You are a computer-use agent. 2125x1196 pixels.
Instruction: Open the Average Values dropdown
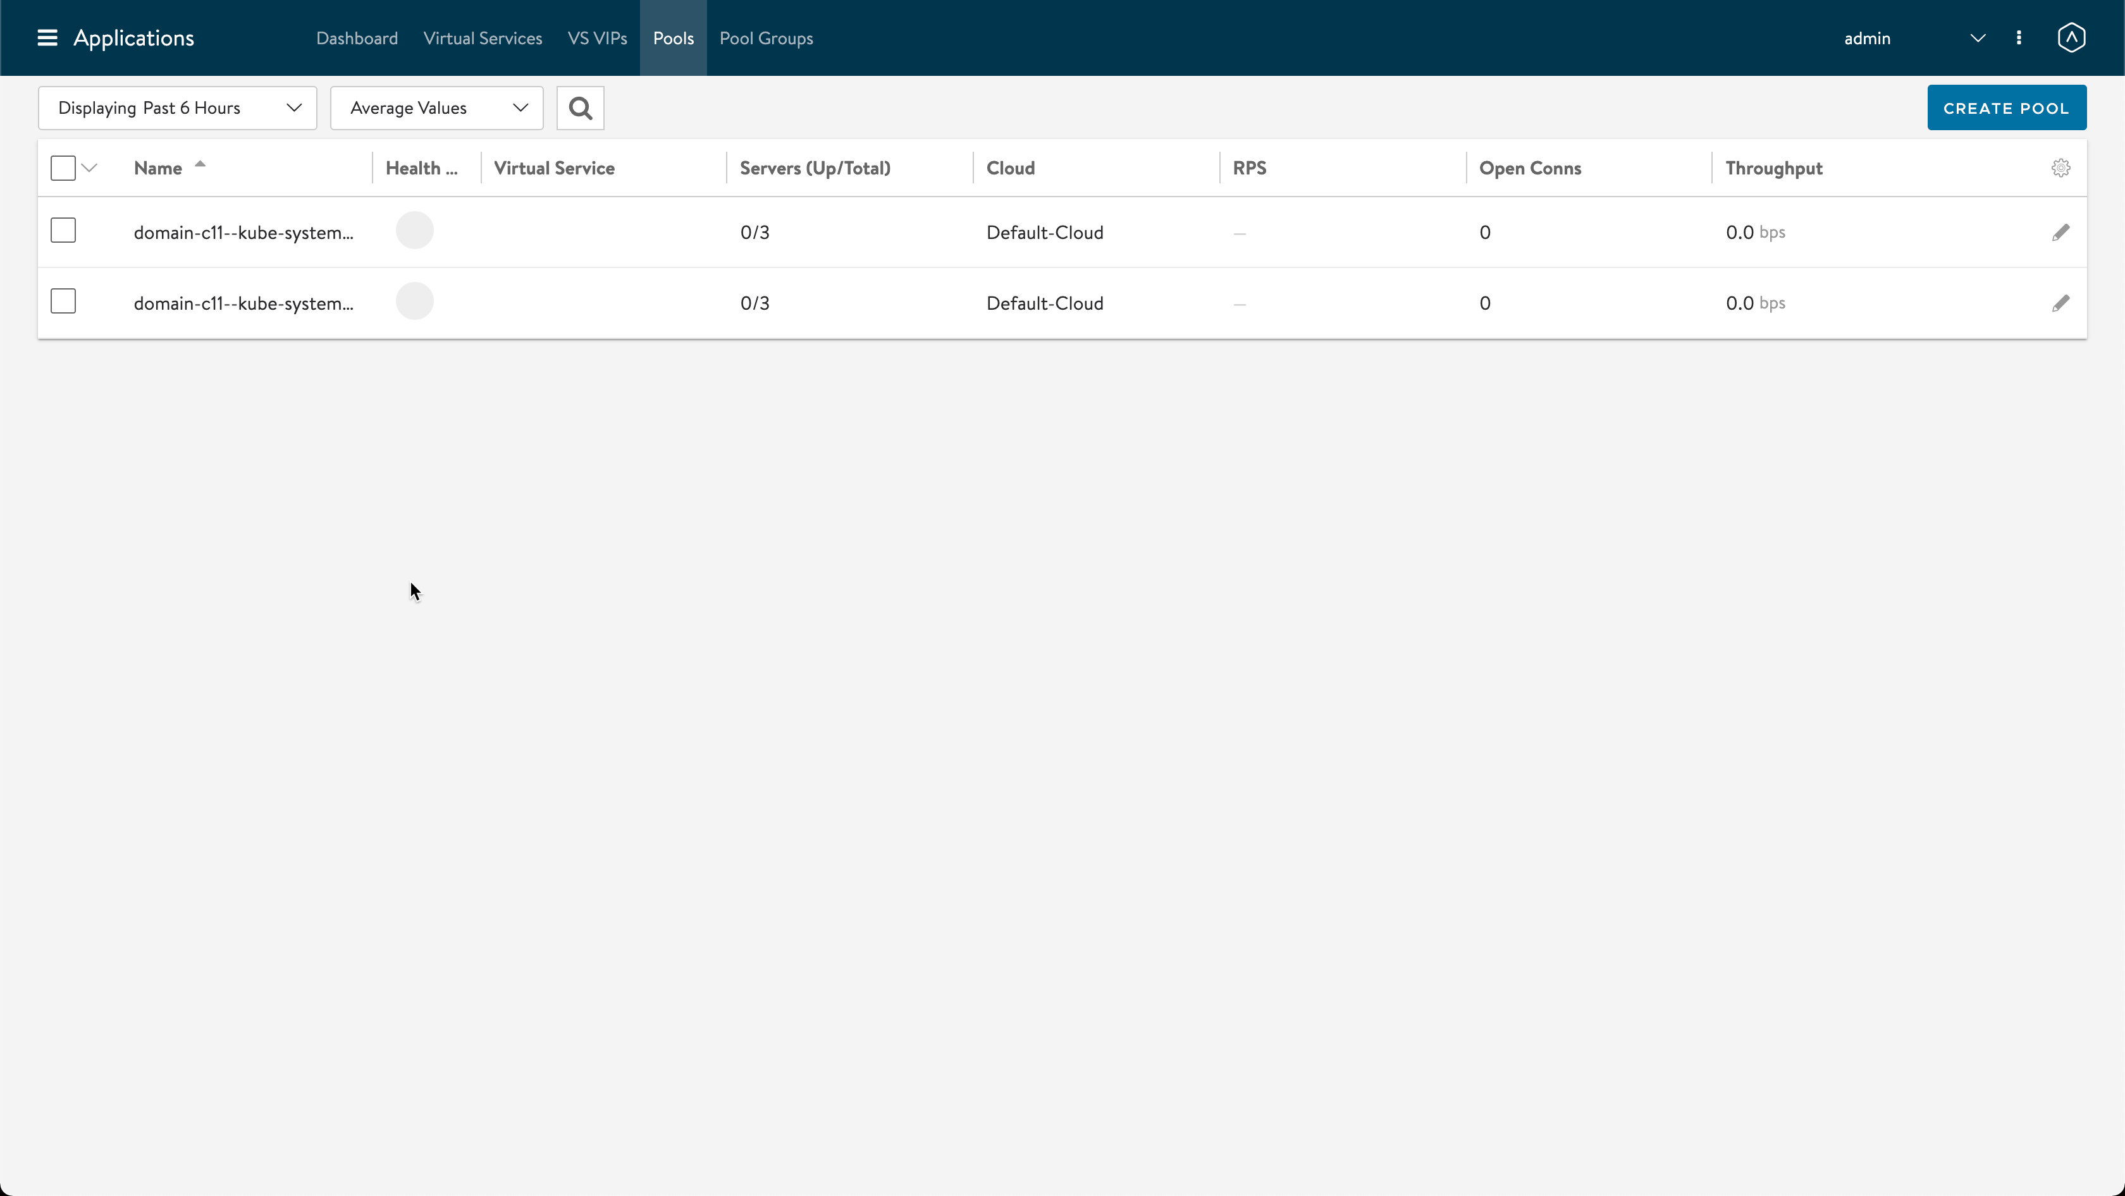coord(436,106)
